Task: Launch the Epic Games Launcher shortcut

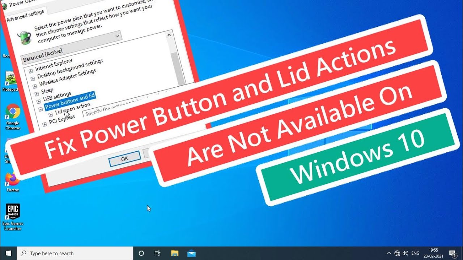Action: click(x=13, y=217)
